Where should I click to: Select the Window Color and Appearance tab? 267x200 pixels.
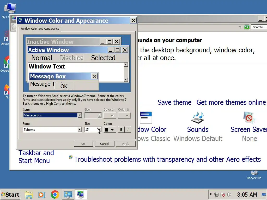[x=40, y=29]
